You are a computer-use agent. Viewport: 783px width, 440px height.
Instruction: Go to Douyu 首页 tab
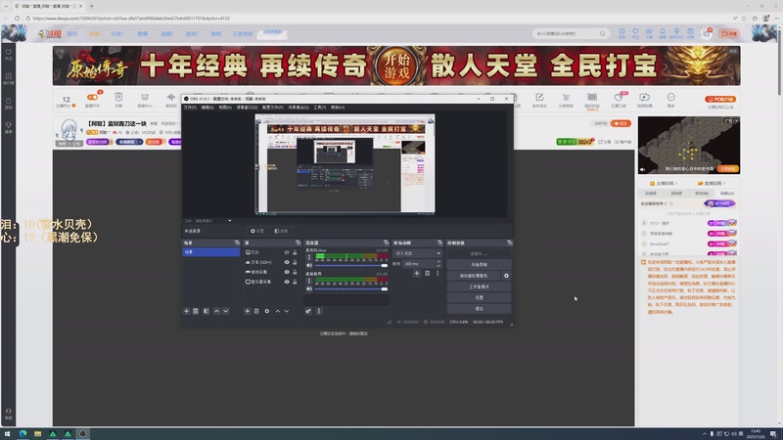pyautogui.click(x=72, y=34)
